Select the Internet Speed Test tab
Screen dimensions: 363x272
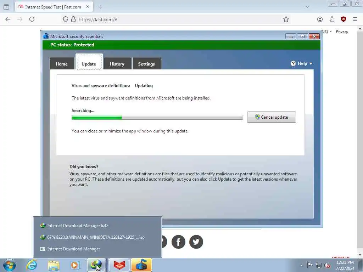tap(54, 7)
